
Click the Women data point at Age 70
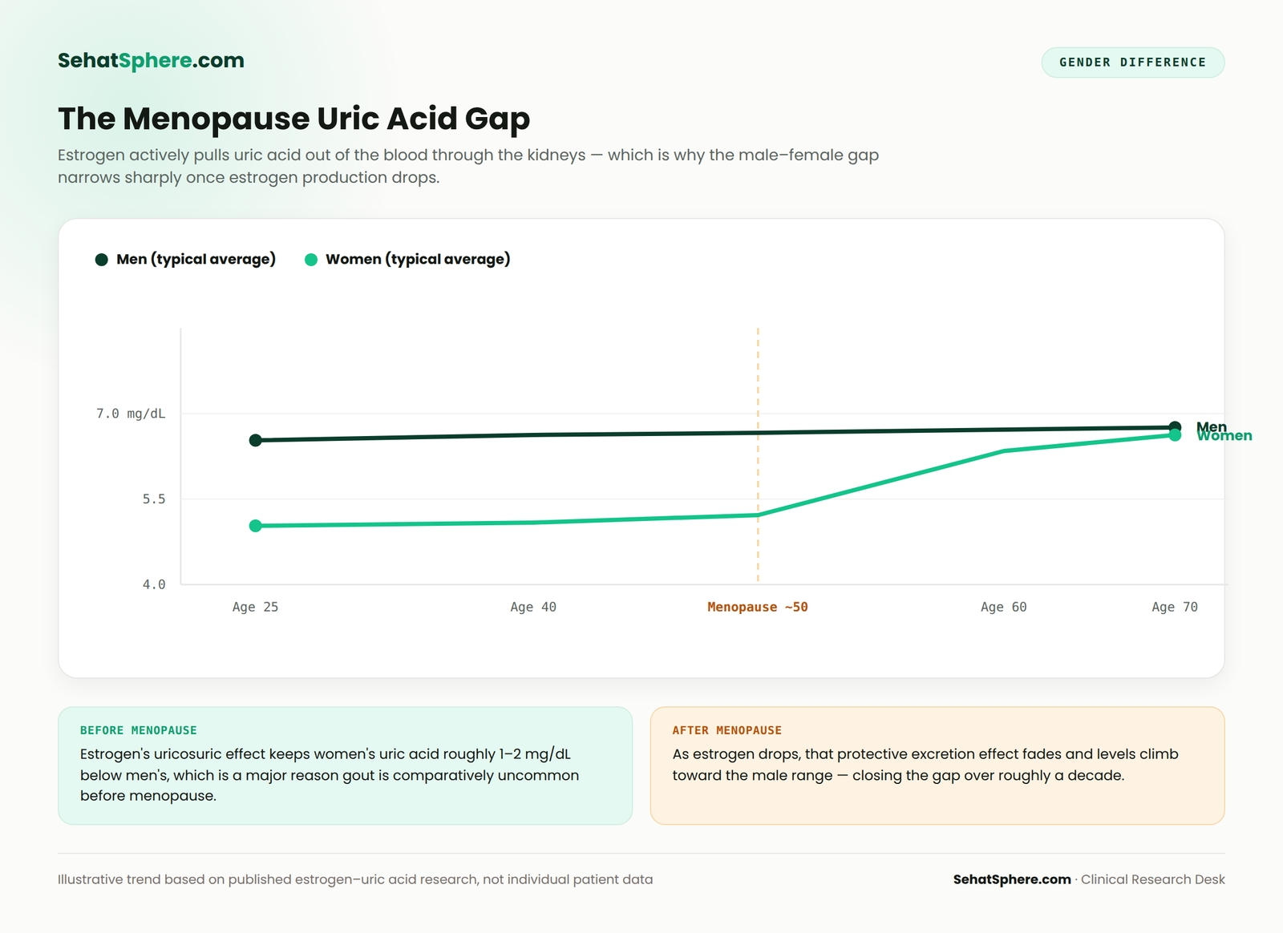(x=1175, y=435)
